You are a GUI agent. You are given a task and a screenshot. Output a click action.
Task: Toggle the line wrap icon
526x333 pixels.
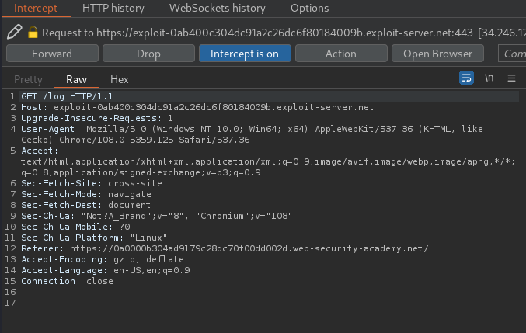tap(466, 78)
